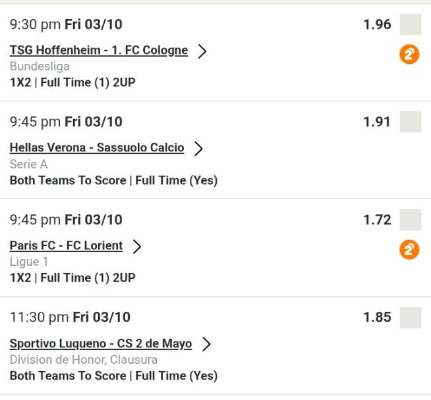Open Paris FC - FC Lorient link
The image size is (431, 400).
click(x=66, y=245)
